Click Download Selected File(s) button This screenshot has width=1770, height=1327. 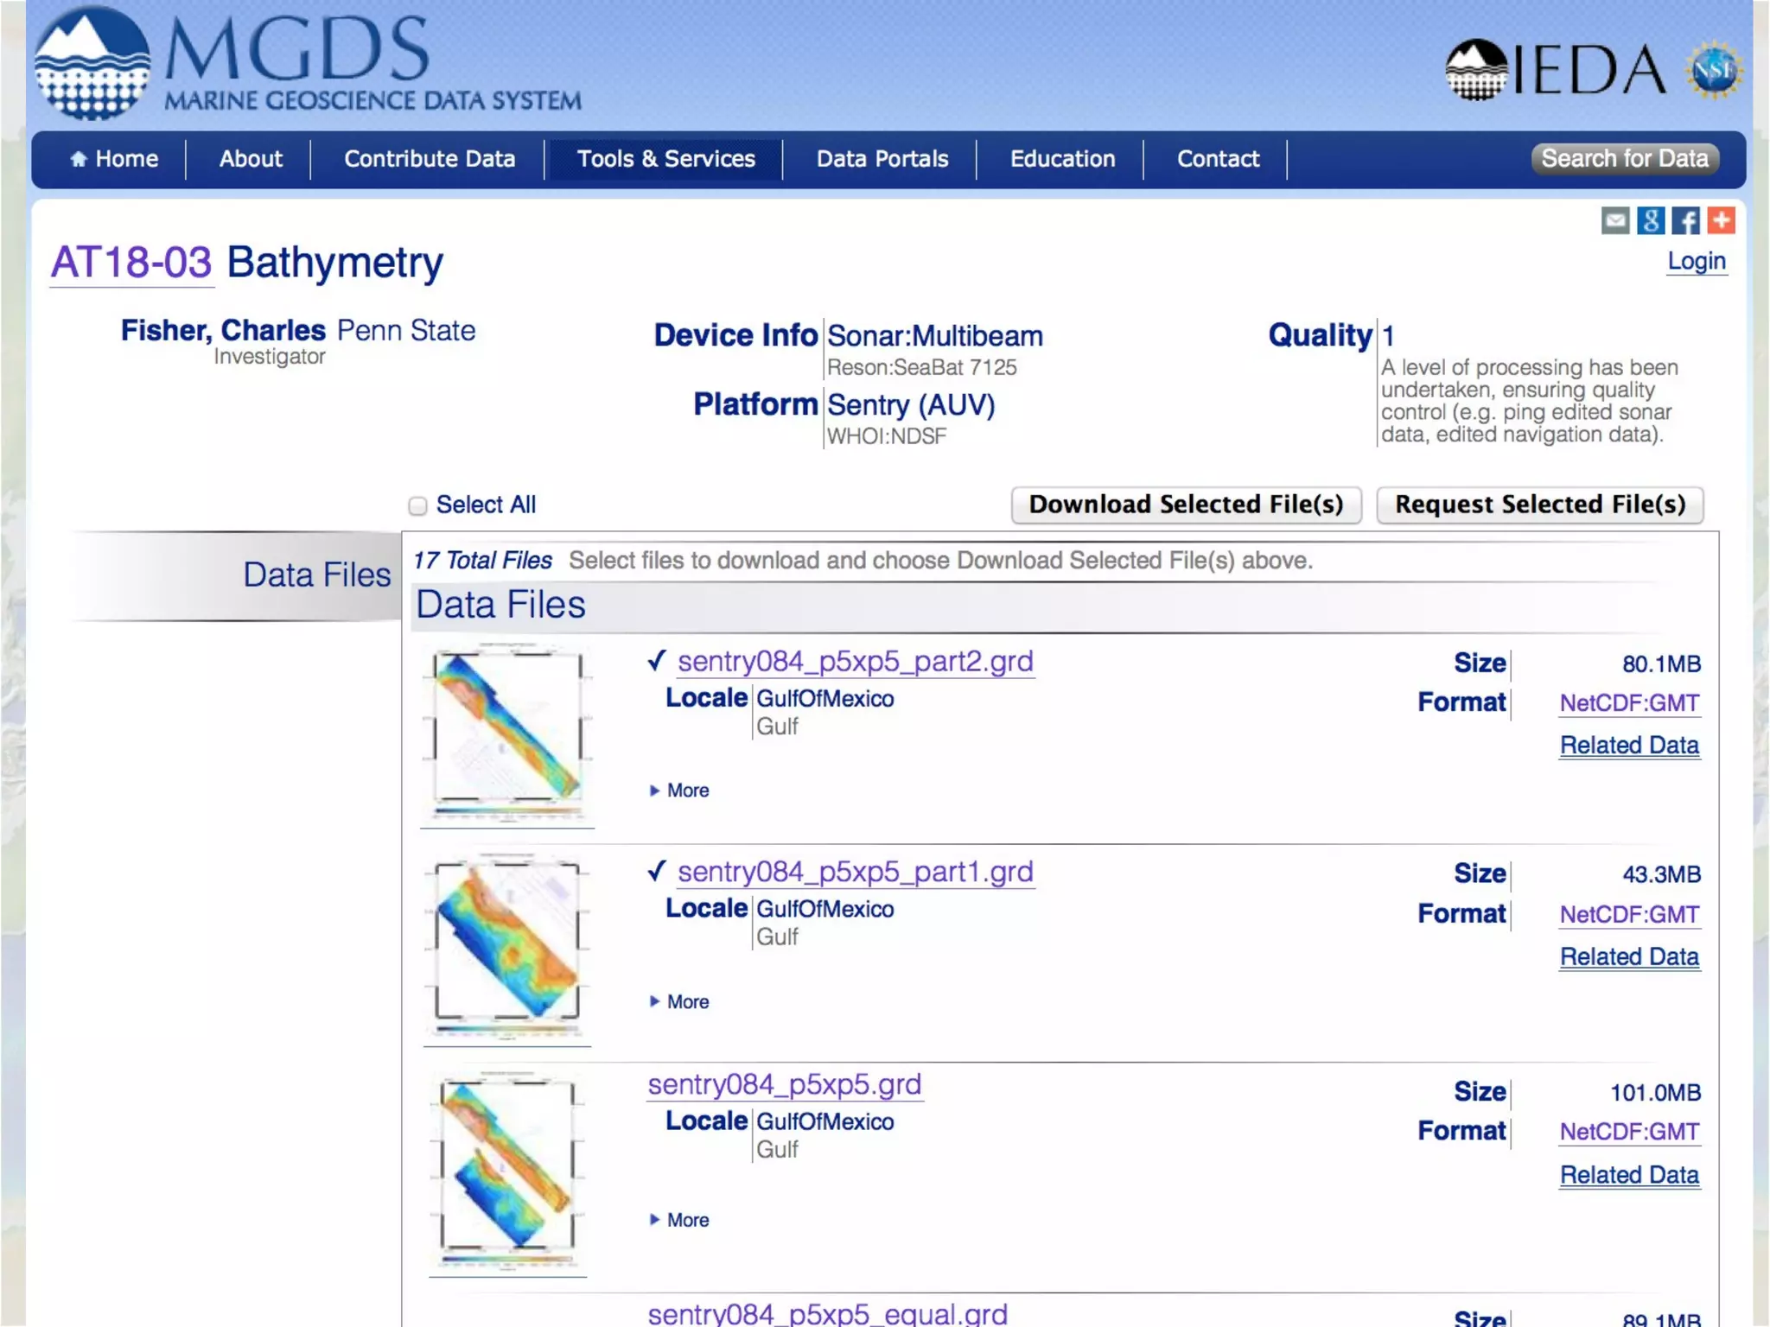point(1186,505)
